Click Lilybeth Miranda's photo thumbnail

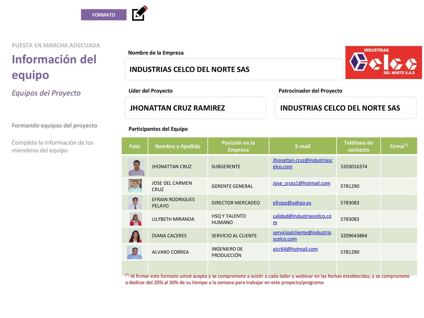[135, 219]
